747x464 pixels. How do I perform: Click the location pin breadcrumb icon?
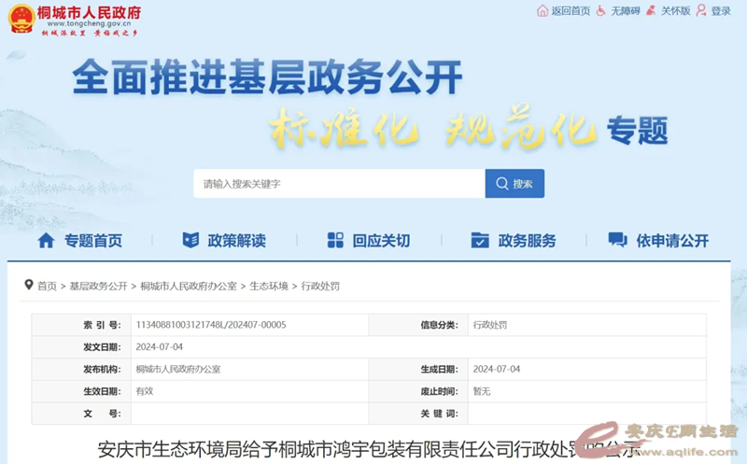29,285
